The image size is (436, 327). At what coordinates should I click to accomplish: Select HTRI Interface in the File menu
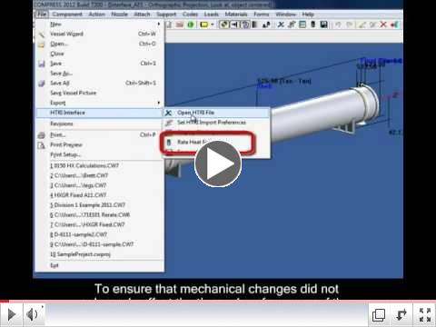point(99,113)
